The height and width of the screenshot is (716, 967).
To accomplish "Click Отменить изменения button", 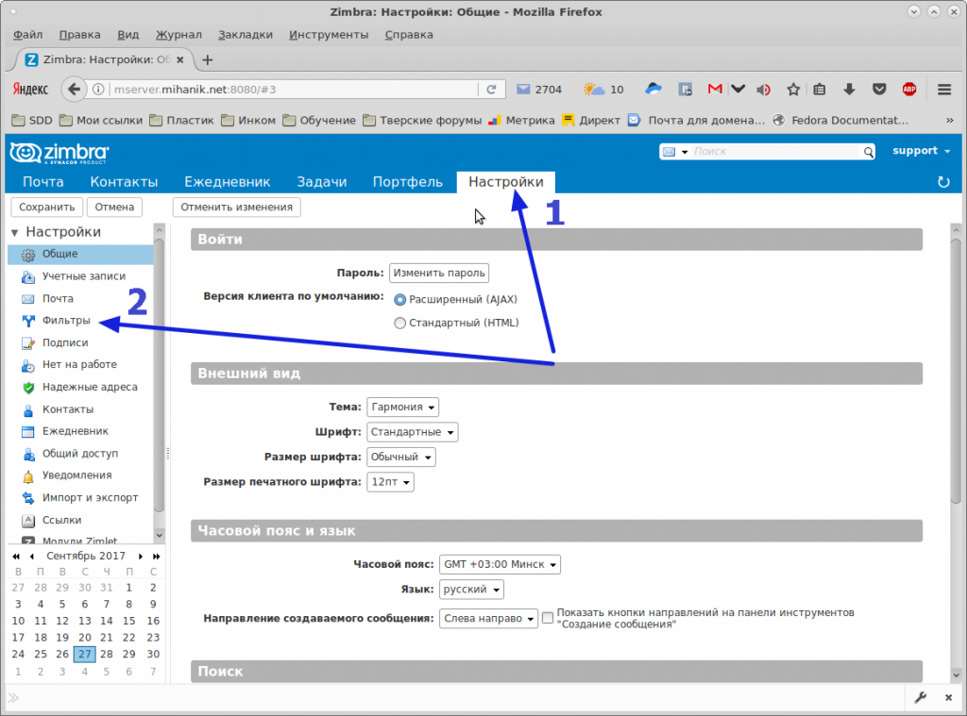I will (237, 207).
